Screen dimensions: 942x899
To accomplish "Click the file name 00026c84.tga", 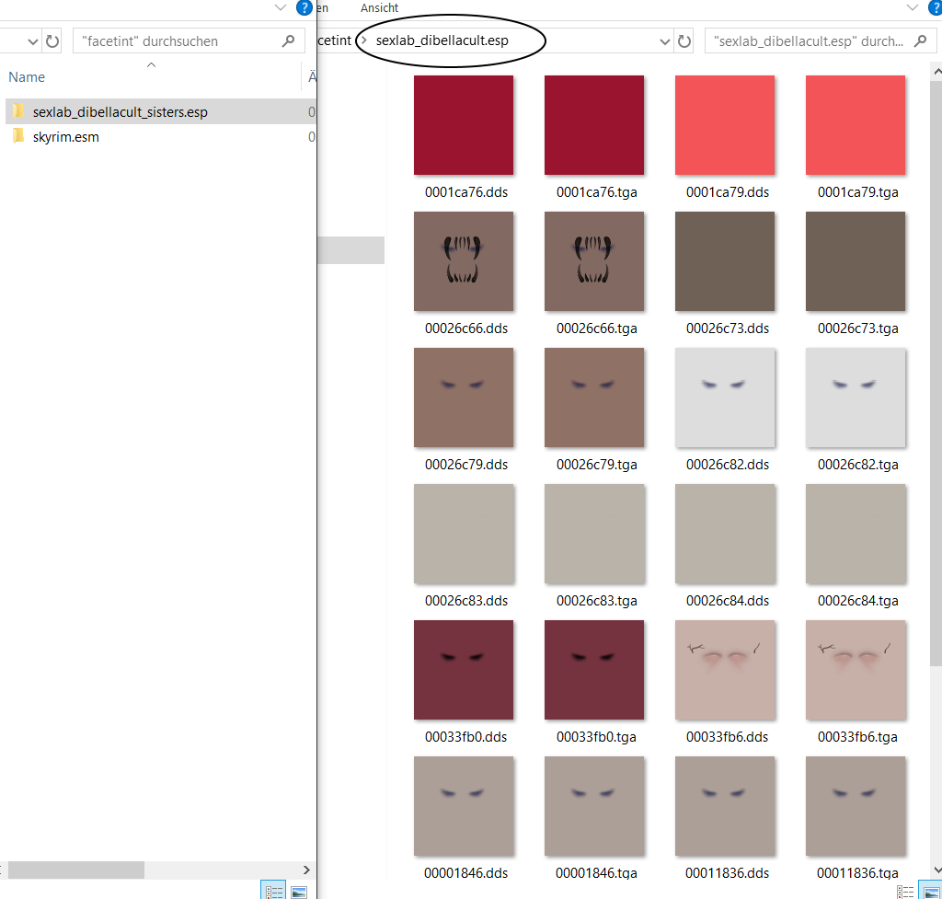I will (858, 600).
